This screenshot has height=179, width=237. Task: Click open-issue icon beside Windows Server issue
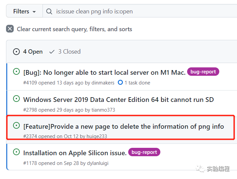click(x=16, y=99)
